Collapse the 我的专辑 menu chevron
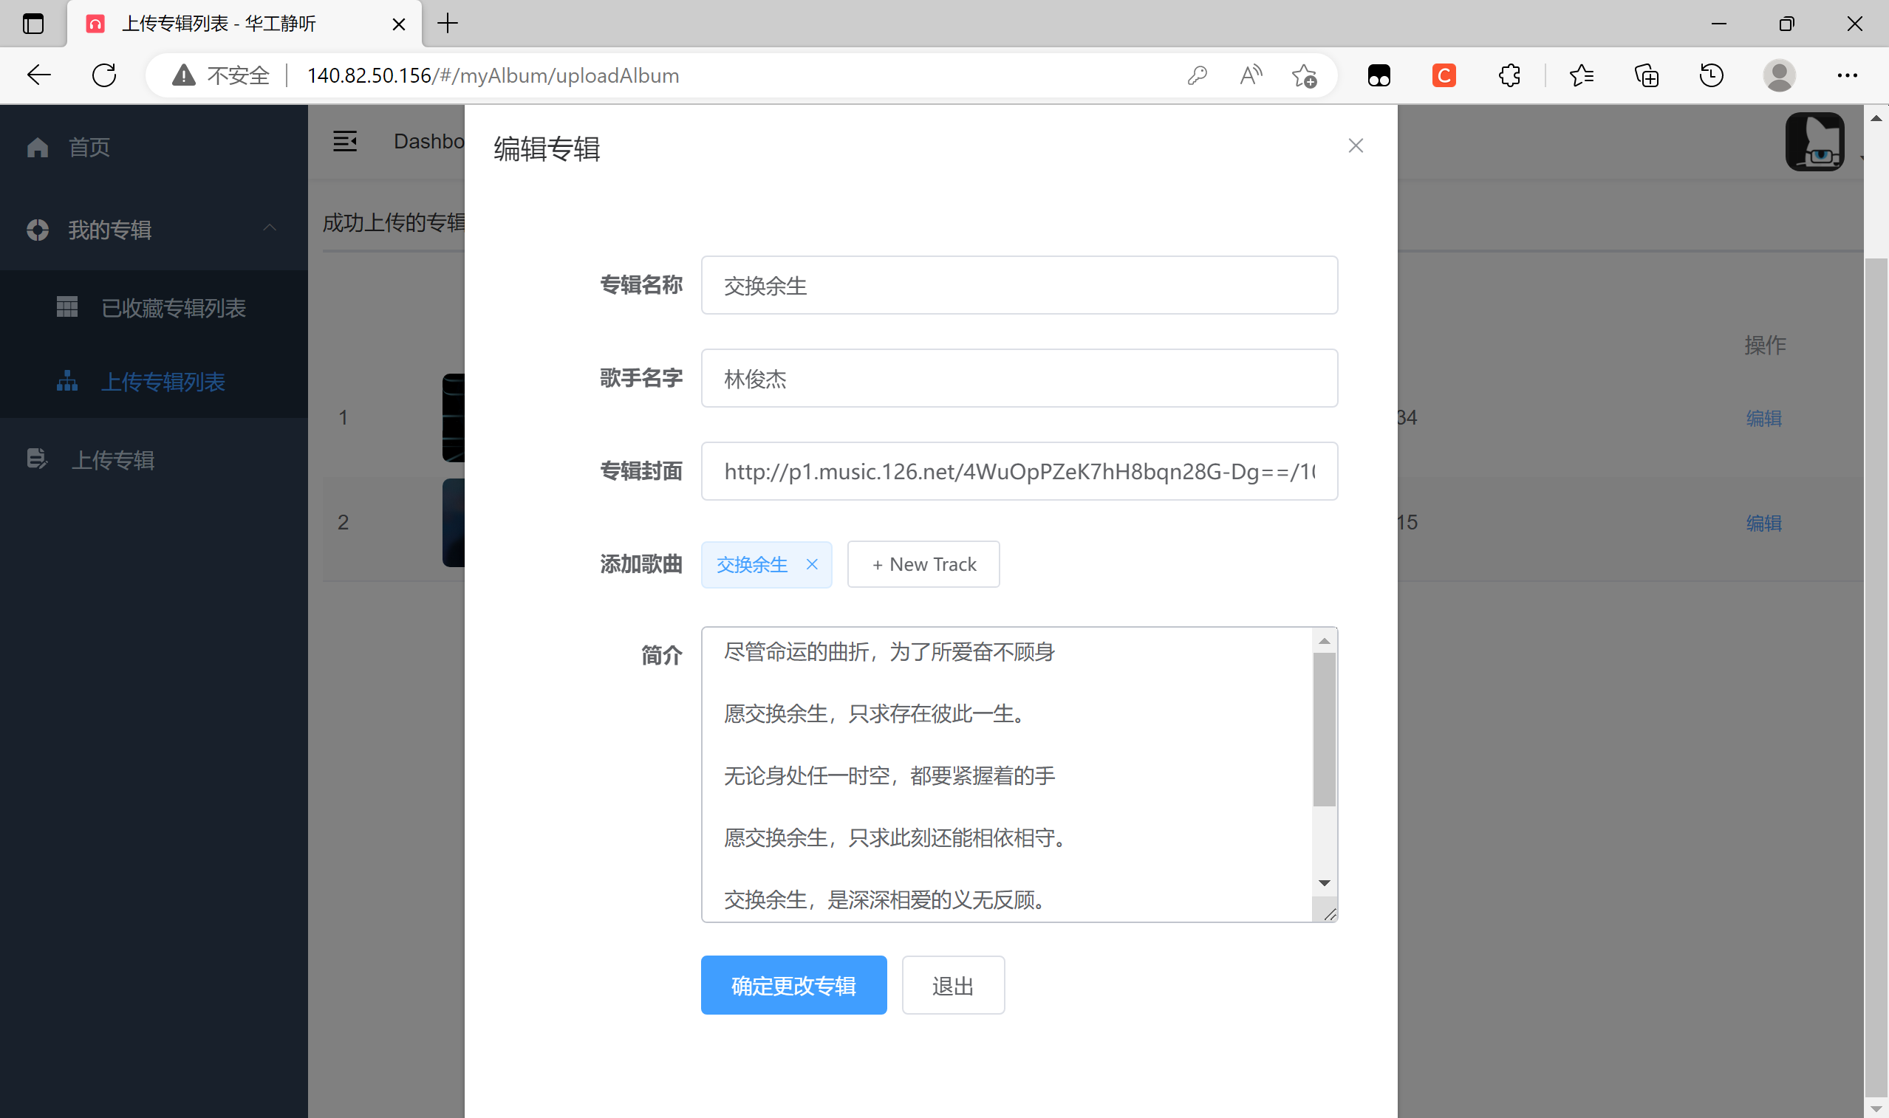 [x=270, y=229]
